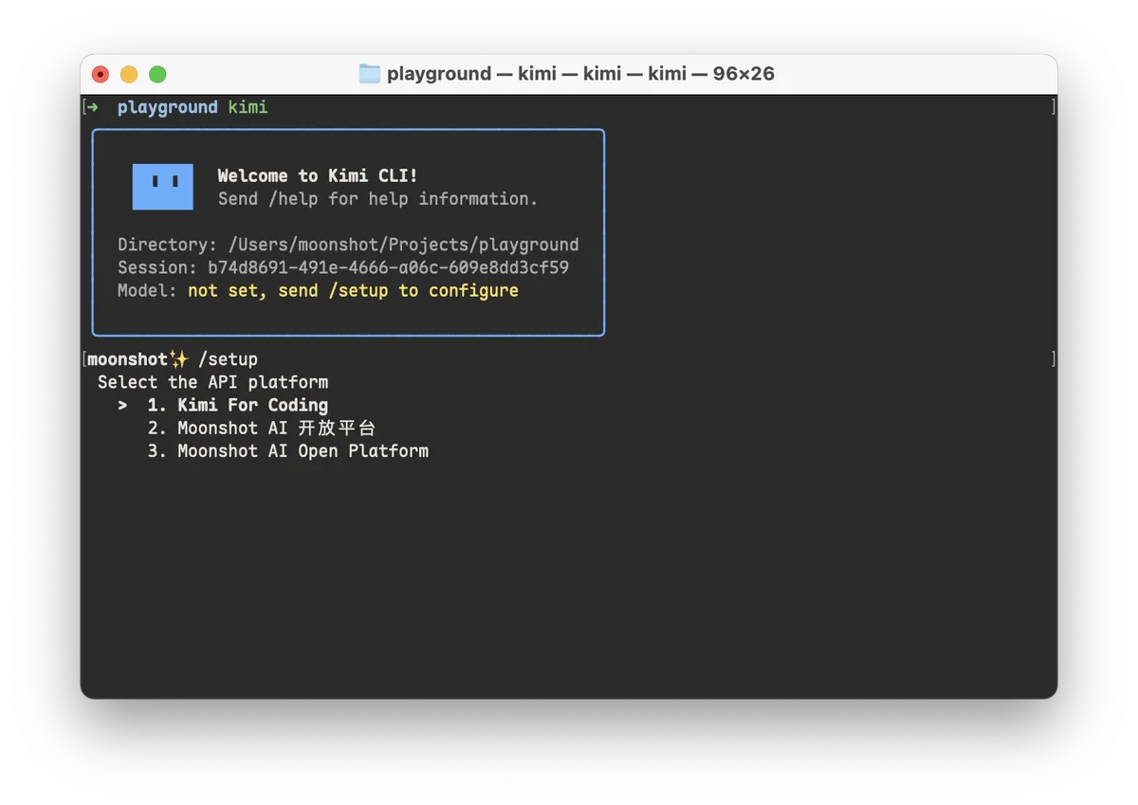Click the sparkles emoji after moonshot
This screenshot has height=805, width=1138.
tap(179, 359)
